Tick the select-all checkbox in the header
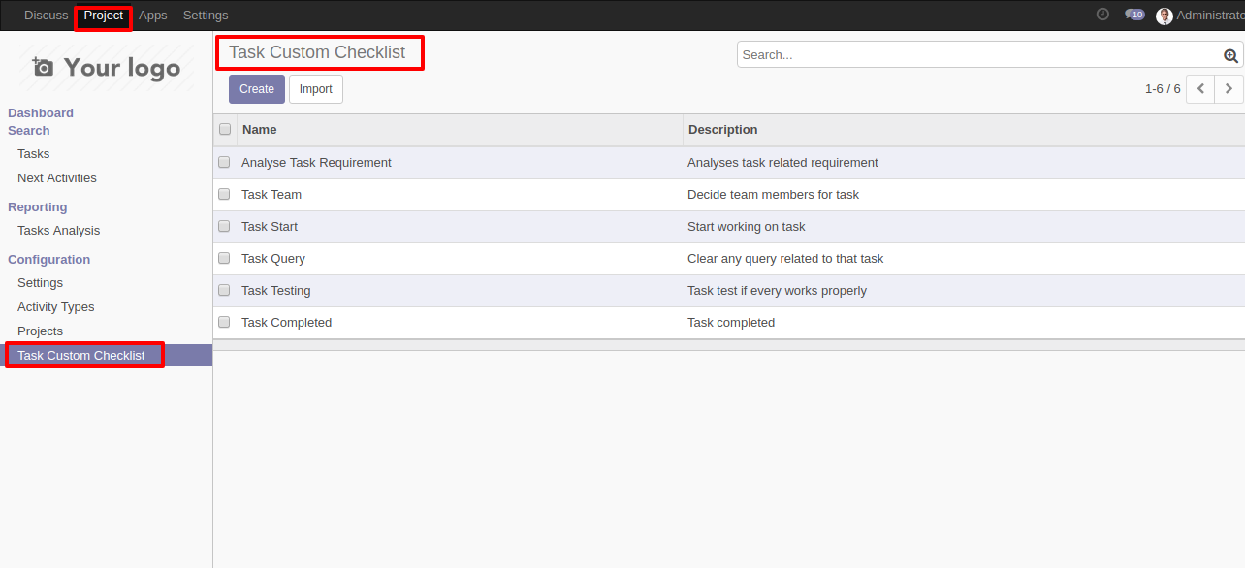Image resolution: width=1245 pixels, height=568 pixels. [x=225, y=129]
